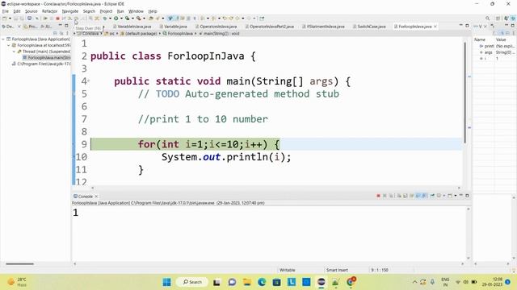Show hidden system tray icons
517x290 pixels.
tap(414, 282)
